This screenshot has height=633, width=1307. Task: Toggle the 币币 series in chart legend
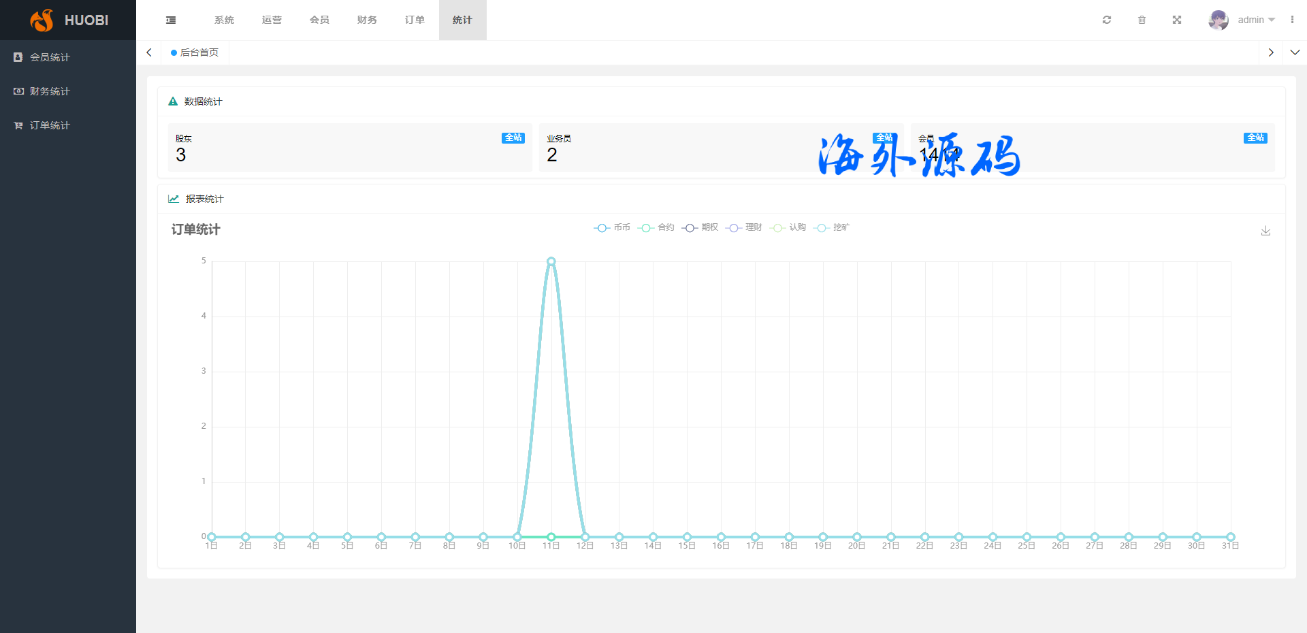point(612,227)
